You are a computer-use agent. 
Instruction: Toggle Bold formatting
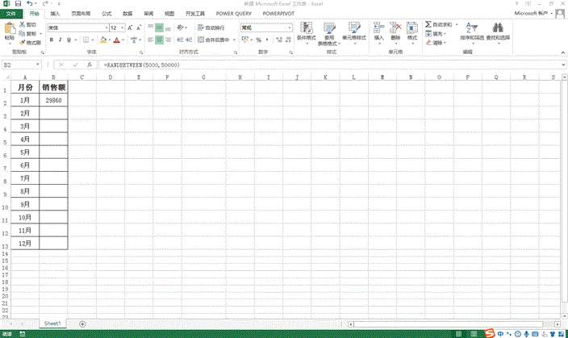pos(50,40)
